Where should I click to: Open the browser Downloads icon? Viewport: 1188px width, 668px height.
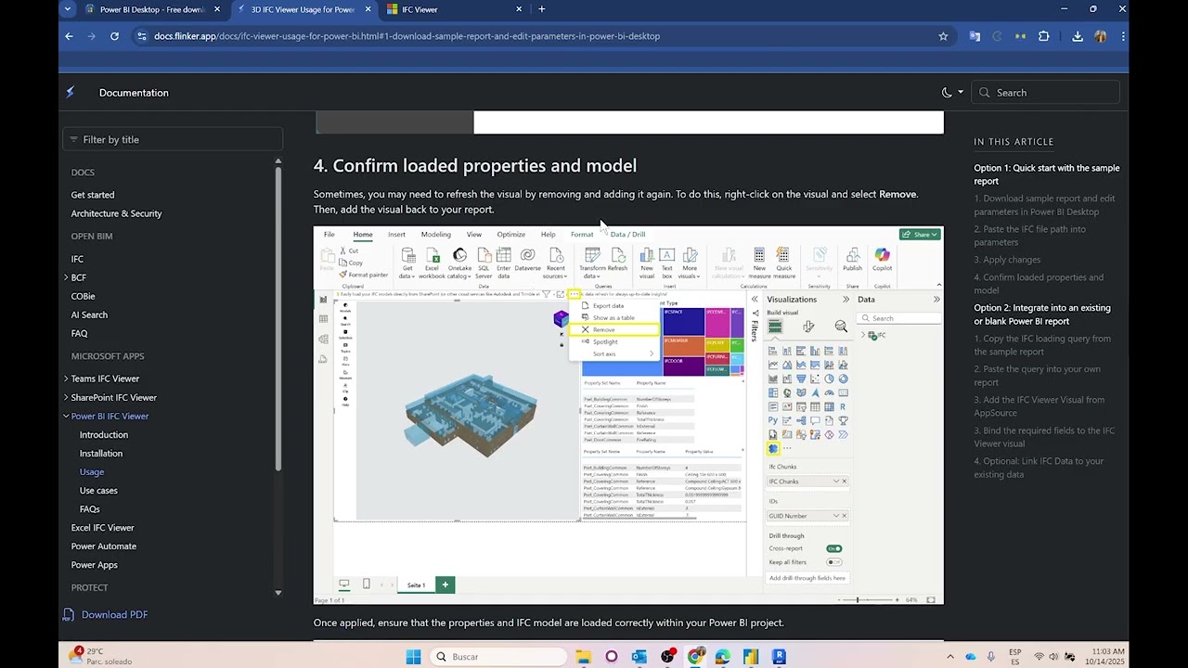pyautogui.click(x=1077, y=36)
